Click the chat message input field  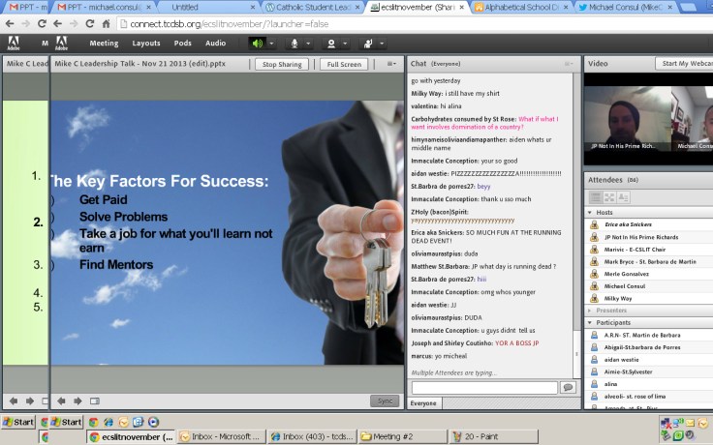[x=484, y=387]
